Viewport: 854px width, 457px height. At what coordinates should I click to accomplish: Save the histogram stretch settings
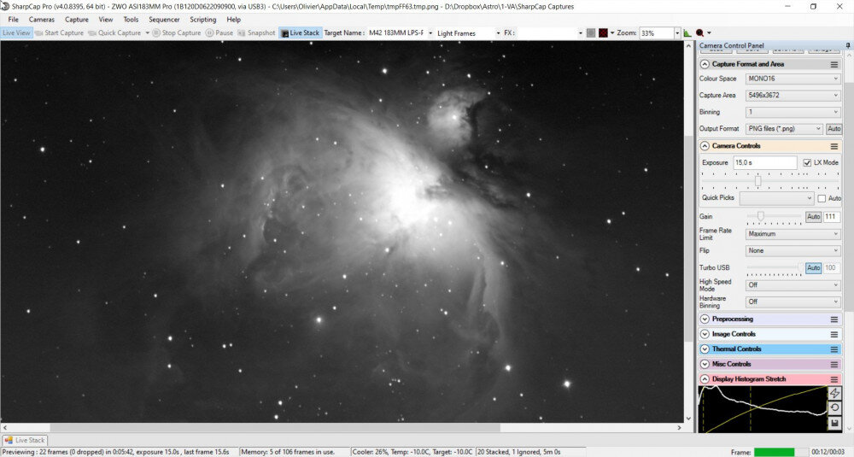click(834, 422)
